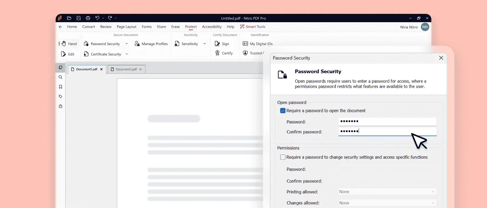Open the Help ribbon tab
The height and width of the screenshot is (208, 487).
pos(230,27)
